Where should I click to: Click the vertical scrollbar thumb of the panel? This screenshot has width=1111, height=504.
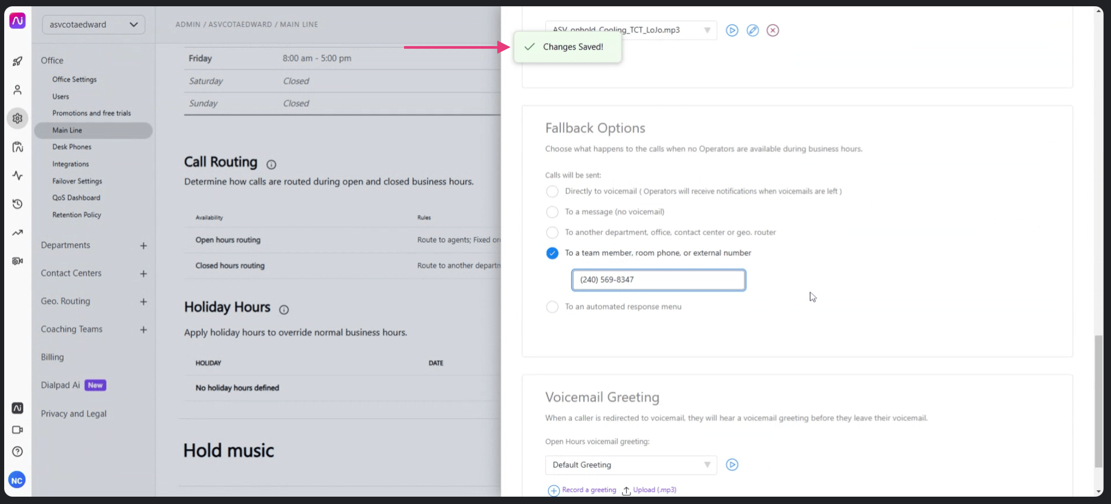[1098, 401]
